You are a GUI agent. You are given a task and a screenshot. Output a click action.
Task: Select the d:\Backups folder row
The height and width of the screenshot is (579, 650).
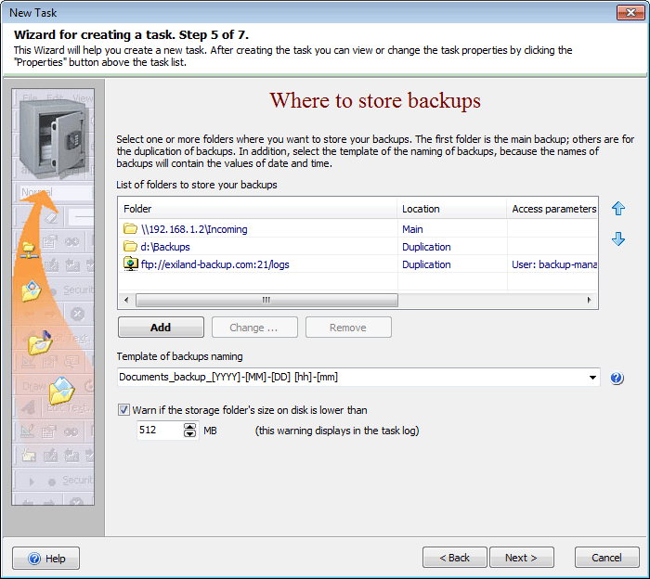pyautogui.click(x=358, y=247)
